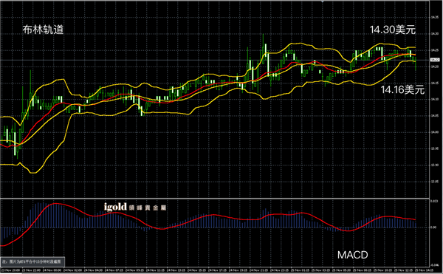Click the separator between price chart and MACD
The width and height of the screenshot is (443, 274).
[x=215, y=198]
